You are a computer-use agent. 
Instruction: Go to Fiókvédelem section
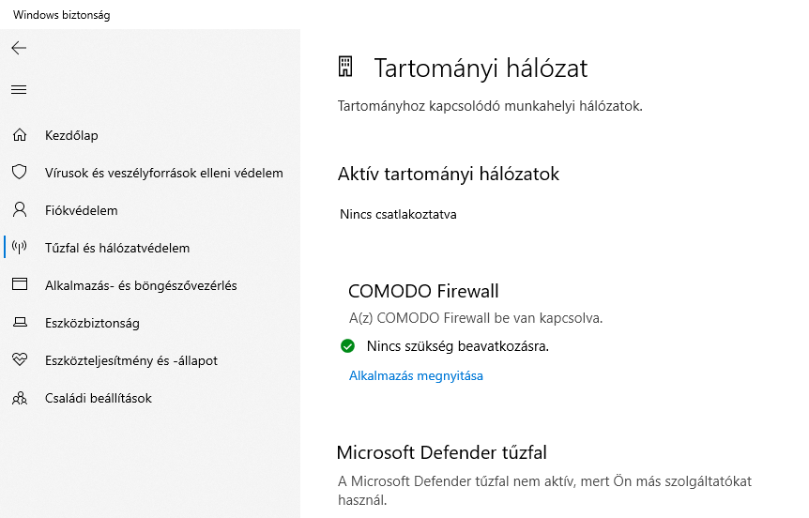81,210
